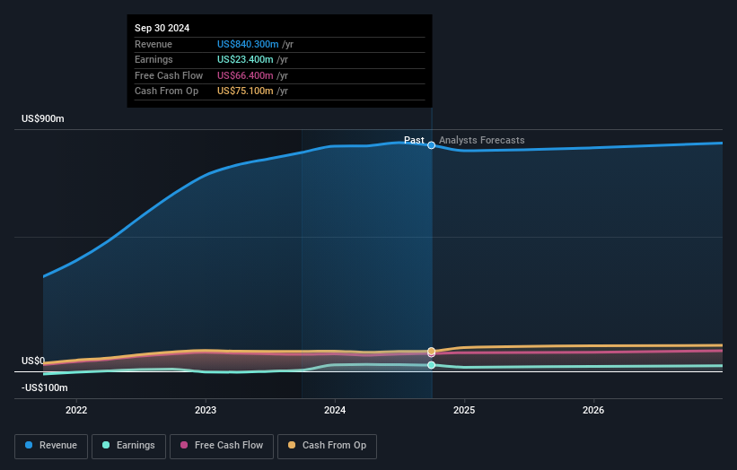Toggle the Revenue legend button
Screen dimensions: 737x470
click(x=51, y=446)
